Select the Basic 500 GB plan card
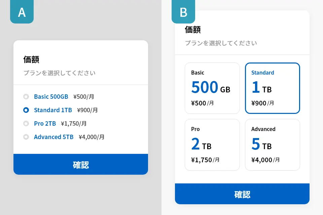The width and height of the screenshot is (323, 215). 212,88
